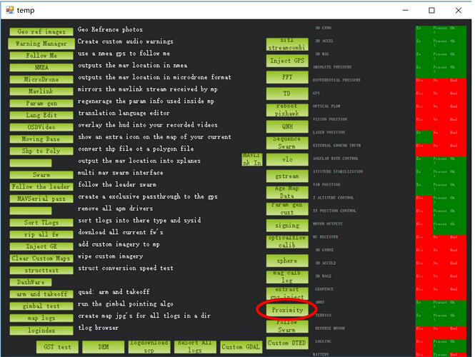Screen dimensions: 475x357
Task: Open the Proximity viewer
Action: tap(287, 310)
